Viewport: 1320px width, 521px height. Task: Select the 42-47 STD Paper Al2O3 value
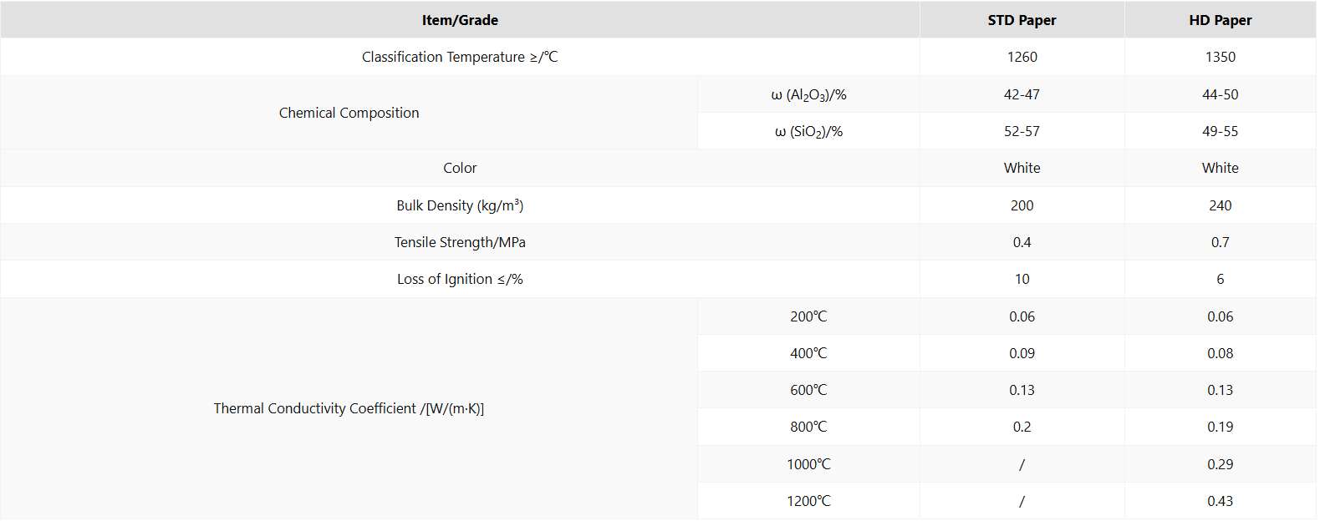coord(1022,94)
